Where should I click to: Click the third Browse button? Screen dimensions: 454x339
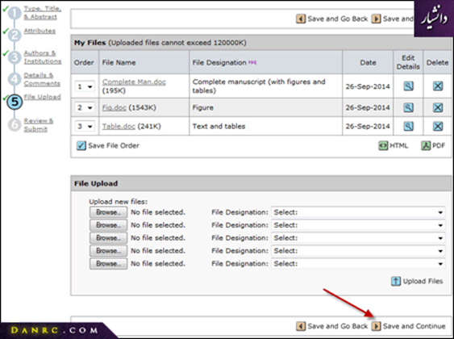pos(108,238)
